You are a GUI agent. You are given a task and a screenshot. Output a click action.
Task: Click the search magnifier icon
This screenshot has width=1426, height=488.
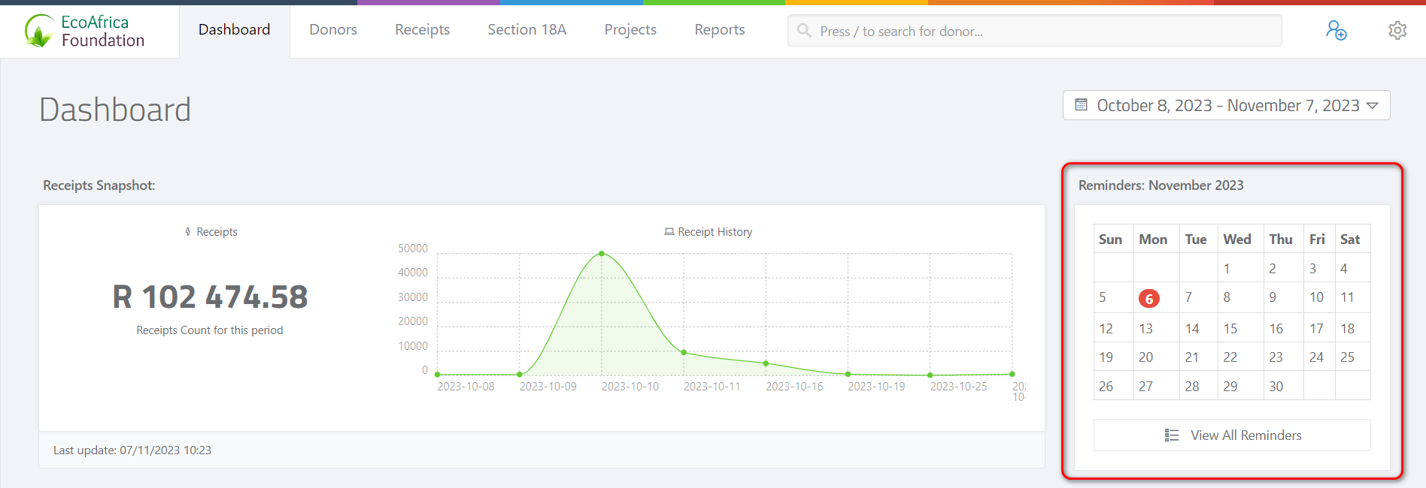(x=804, y=31)
